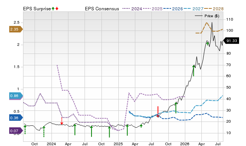The height and width of the screenshot is (146, 246).
Task: Click the dotted red surprise arrow near March 2024
Action: pyautogui.click(x=61, y=121)
